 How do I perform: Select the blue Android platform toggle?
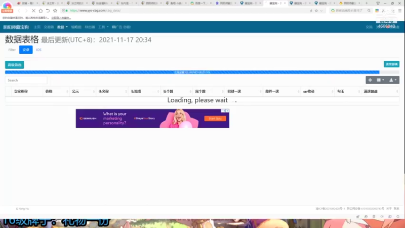[x=26, y=50]
